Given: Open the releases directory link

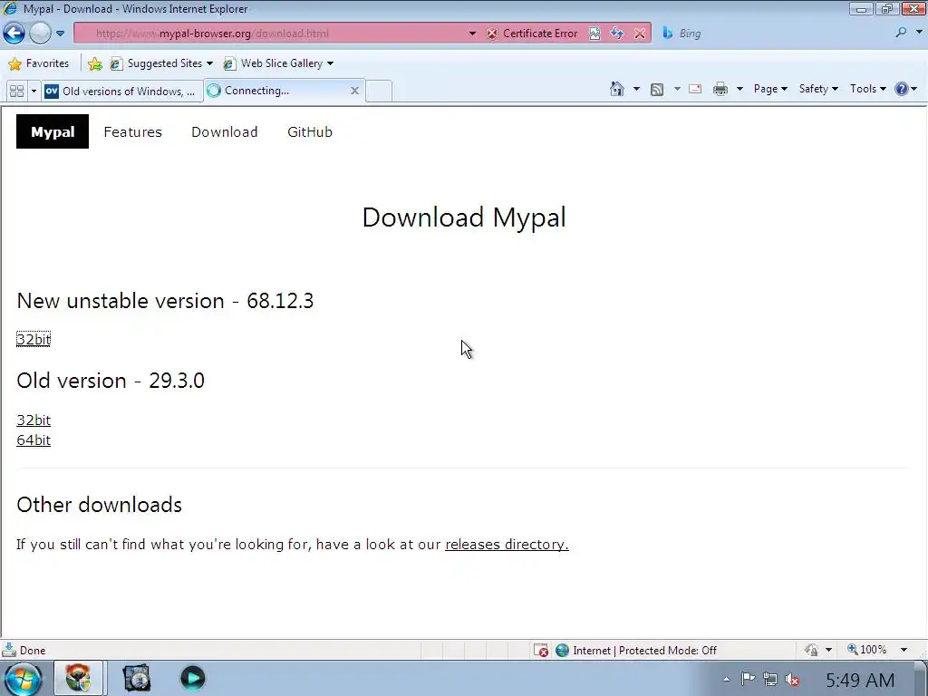Looking at the screenshot, I should 507,545.
